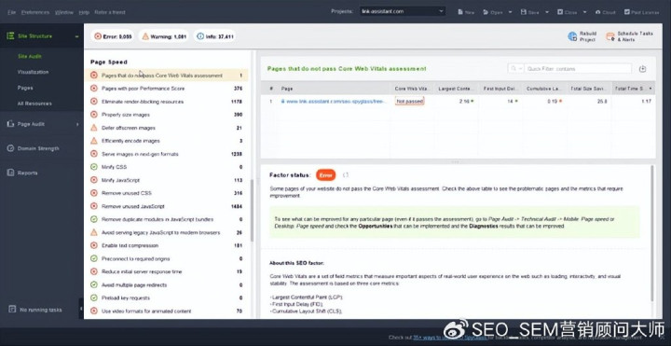This screenshot has height=346, width=671.
Task: Open the File menu
Action: tap(12, 12)
